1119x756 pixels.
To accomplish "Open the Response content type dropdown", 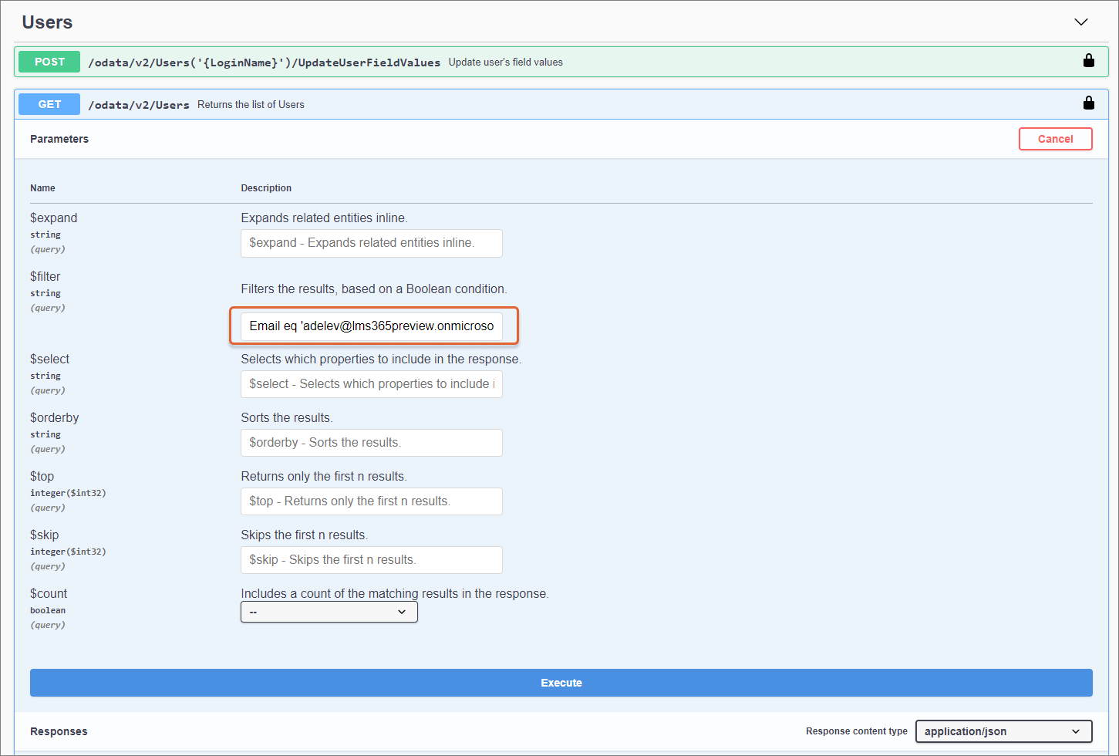I will 1003,731.
